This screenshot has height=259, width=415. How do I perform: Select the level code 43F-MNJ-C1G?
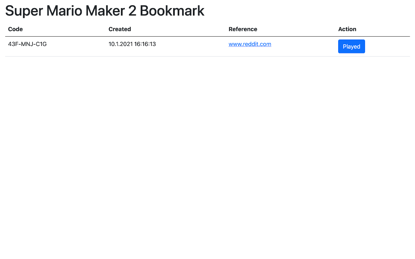tap(27, 44)
